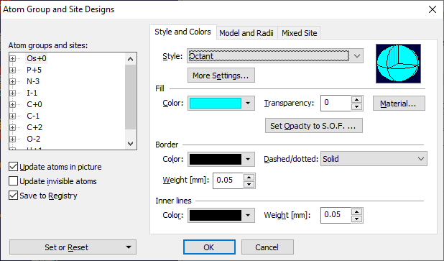The image size is (444, 261).
Task: Select P+5 in atom groups list
Action: [34, 70]
